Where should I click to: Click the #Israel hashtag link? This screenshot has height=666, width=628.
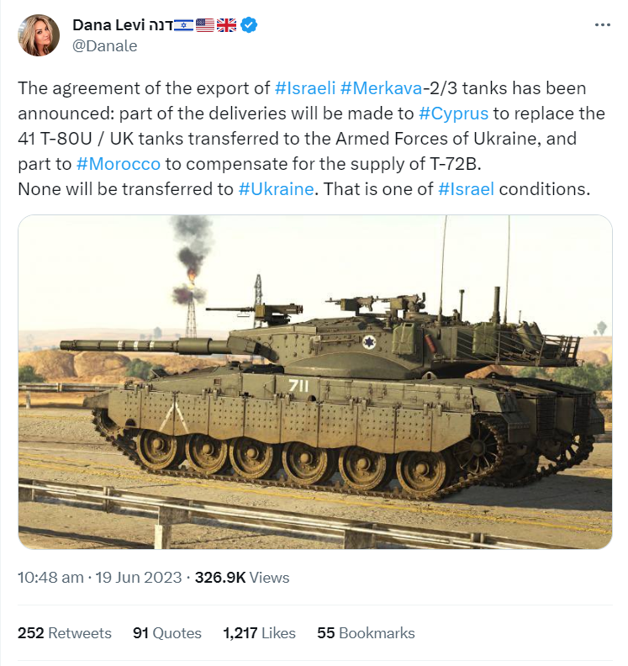467,189
